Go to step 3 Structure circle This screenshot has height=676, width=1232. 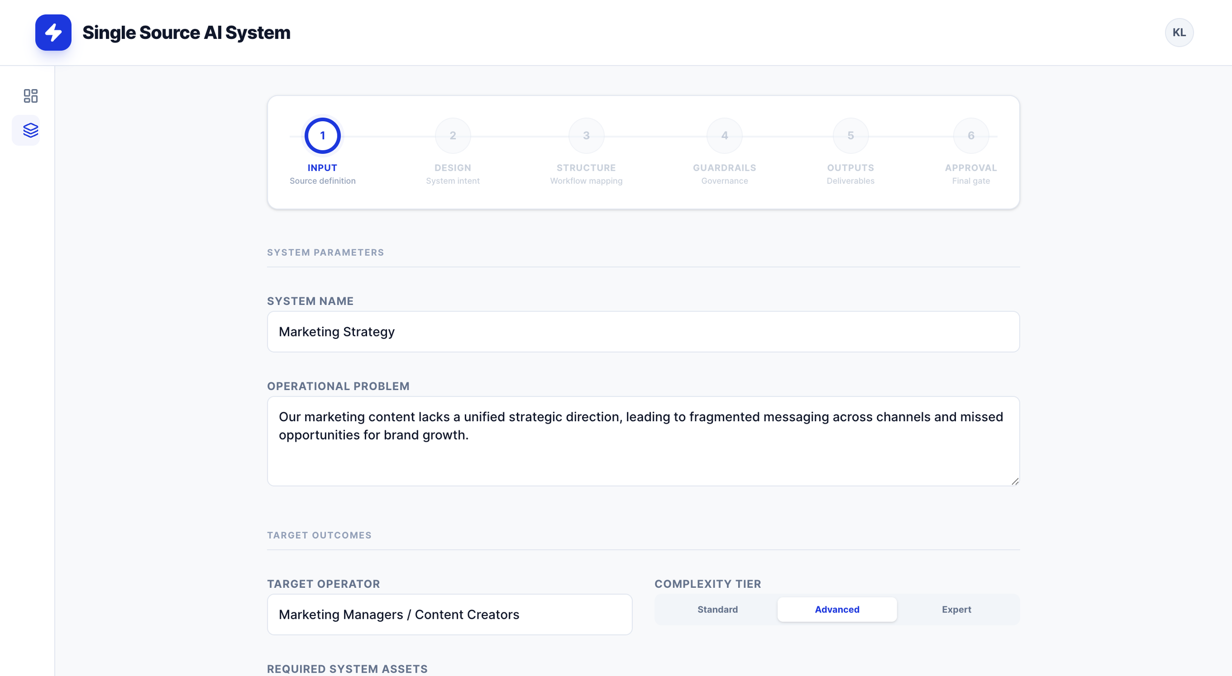click(586, 135)
